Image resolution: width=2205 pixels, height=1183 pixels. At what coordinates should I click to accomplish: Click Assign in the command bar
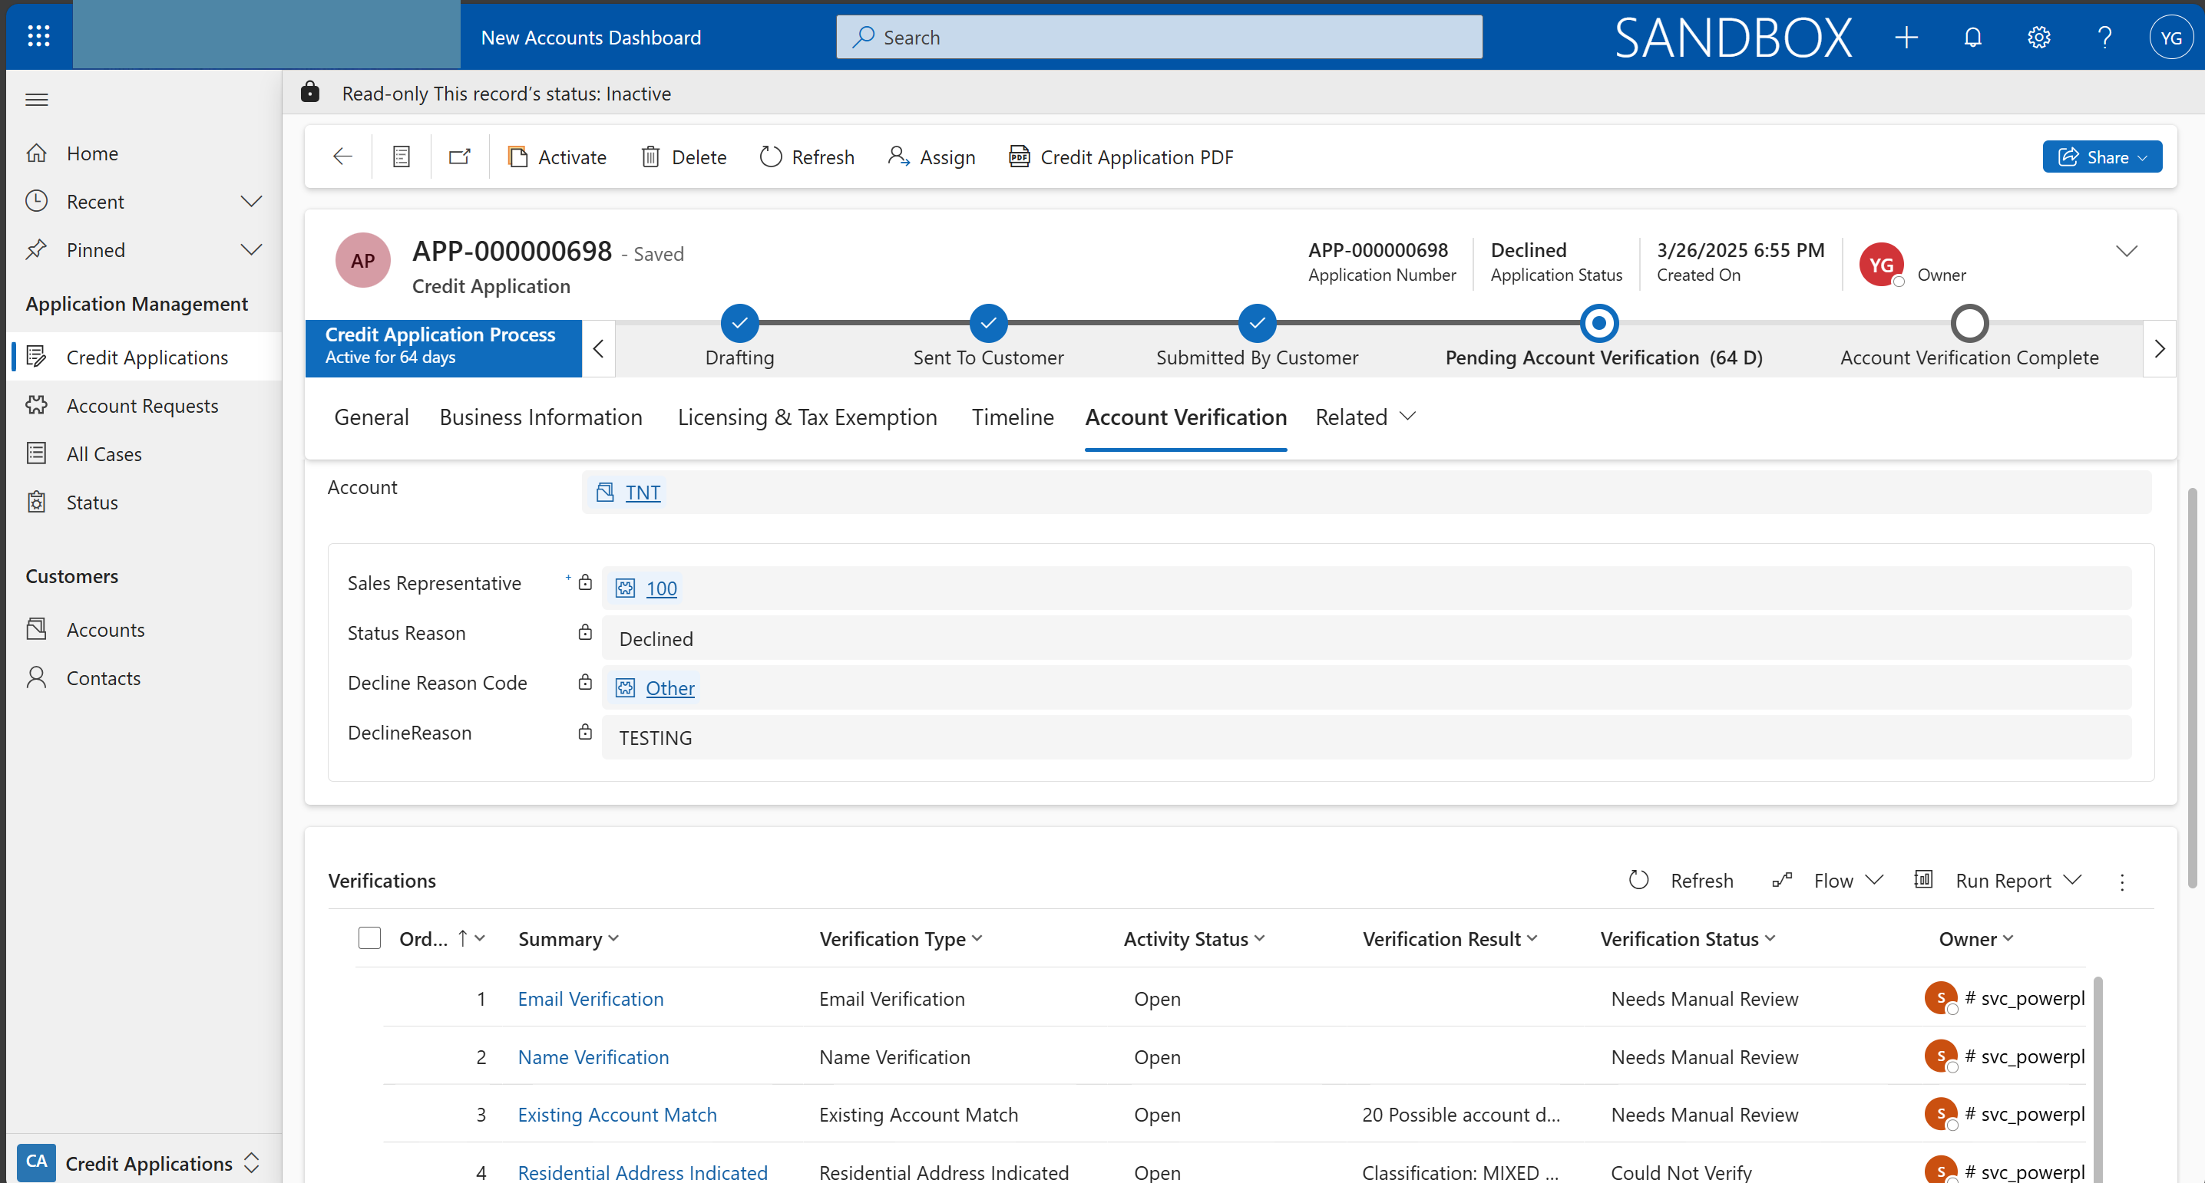tap(931, 157)
